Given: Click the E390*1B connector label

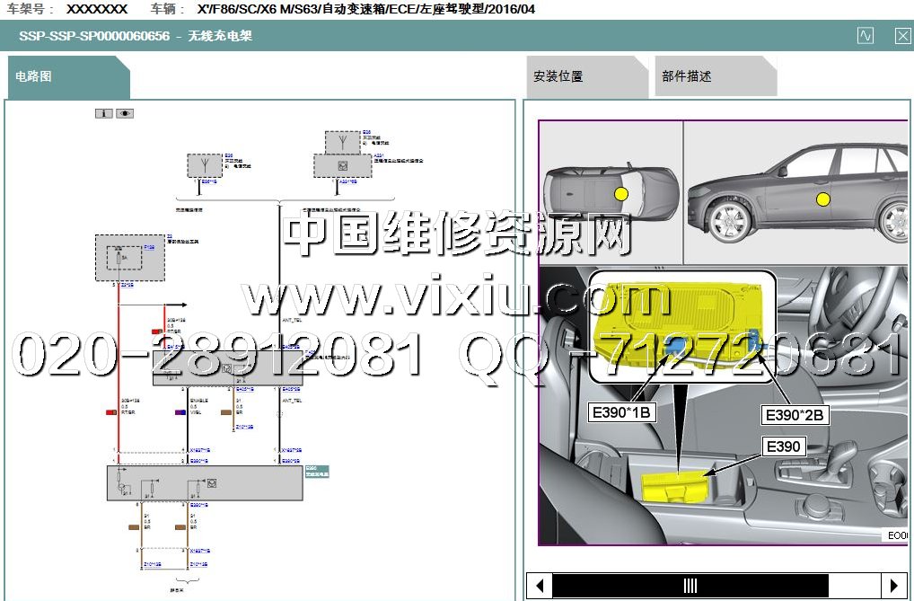Looking at the screenshot, I should [x=620, y=413].
